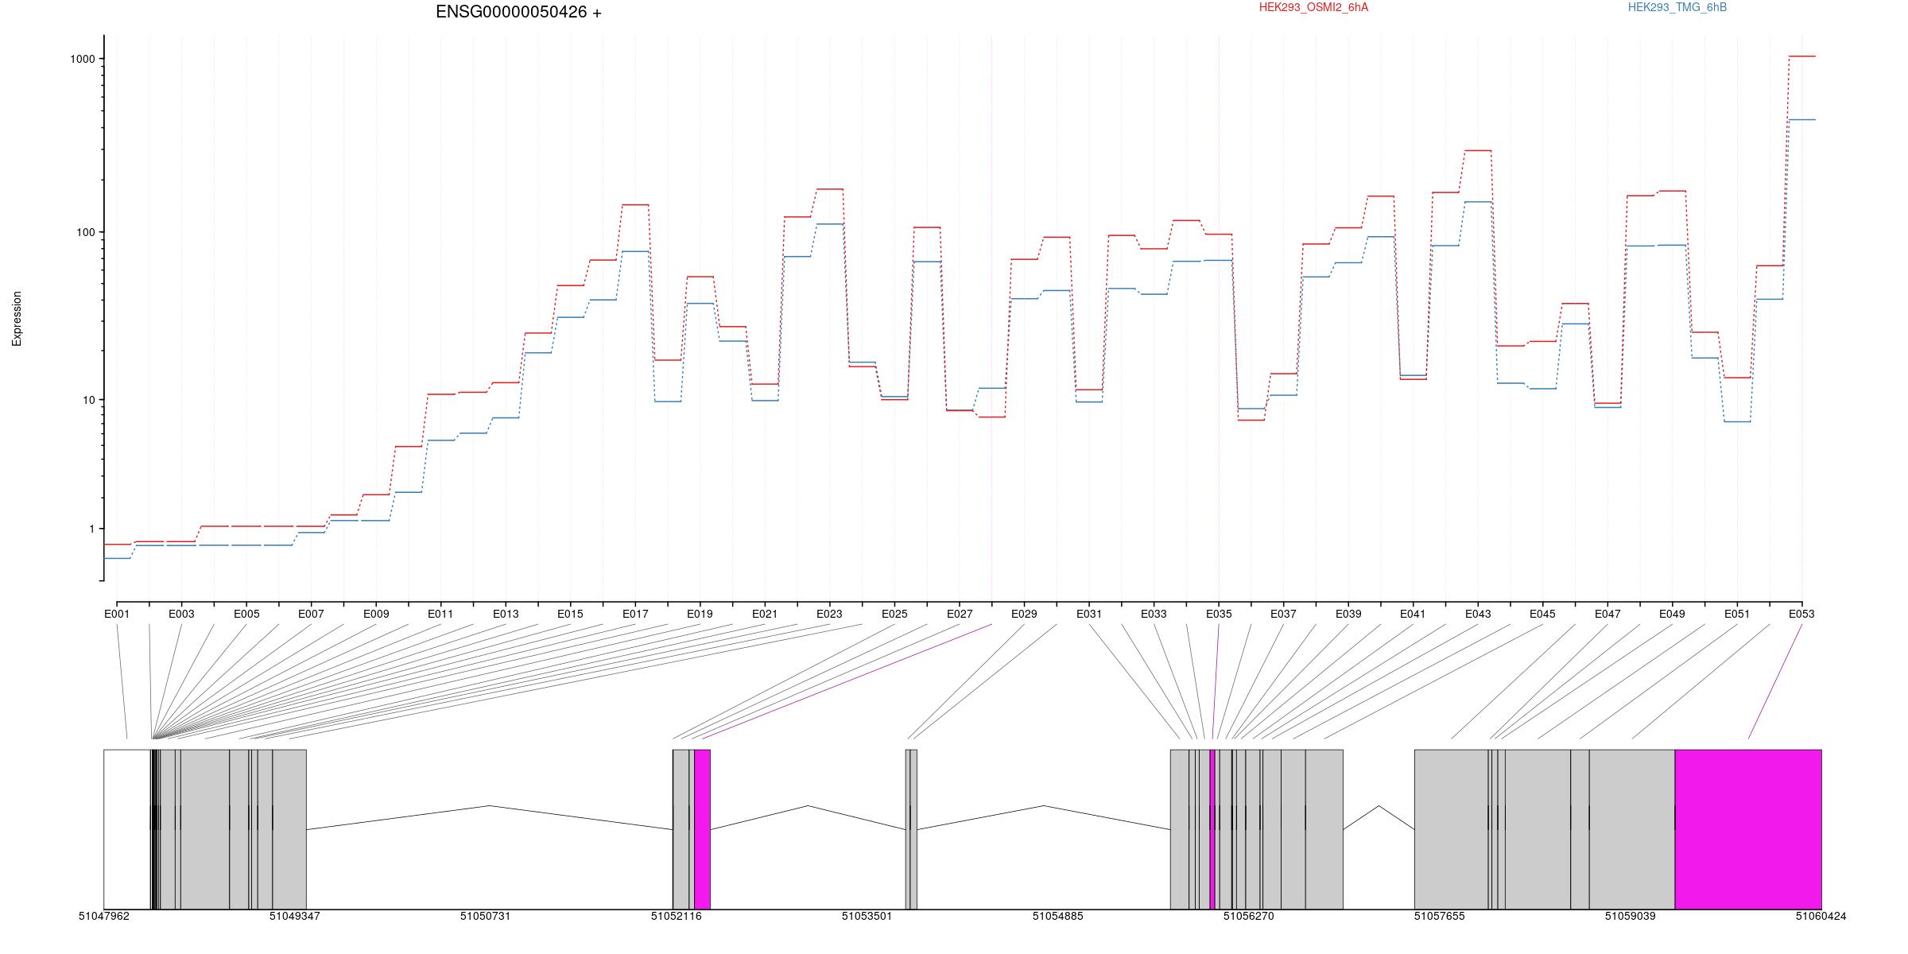Click genomic coordinate 51049347
Screen dimensions: 1908x954
click(x=295, y=916)
